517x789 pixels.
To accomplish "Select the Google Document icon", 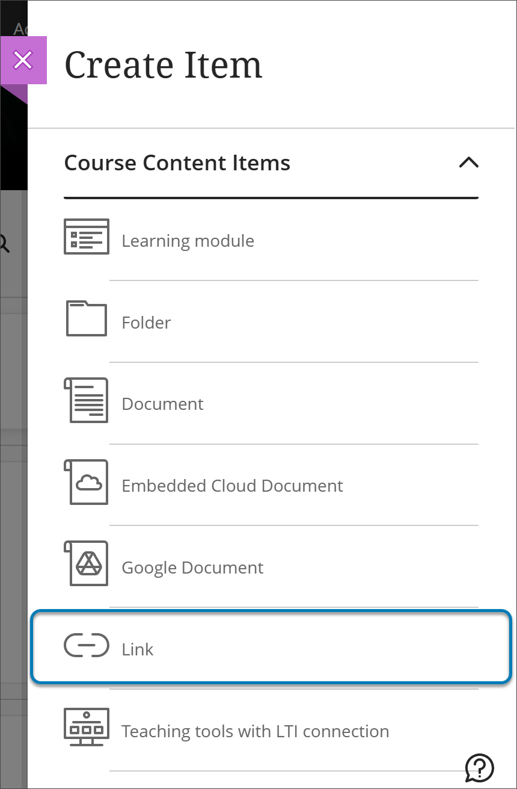I will (x=86, y=563).
